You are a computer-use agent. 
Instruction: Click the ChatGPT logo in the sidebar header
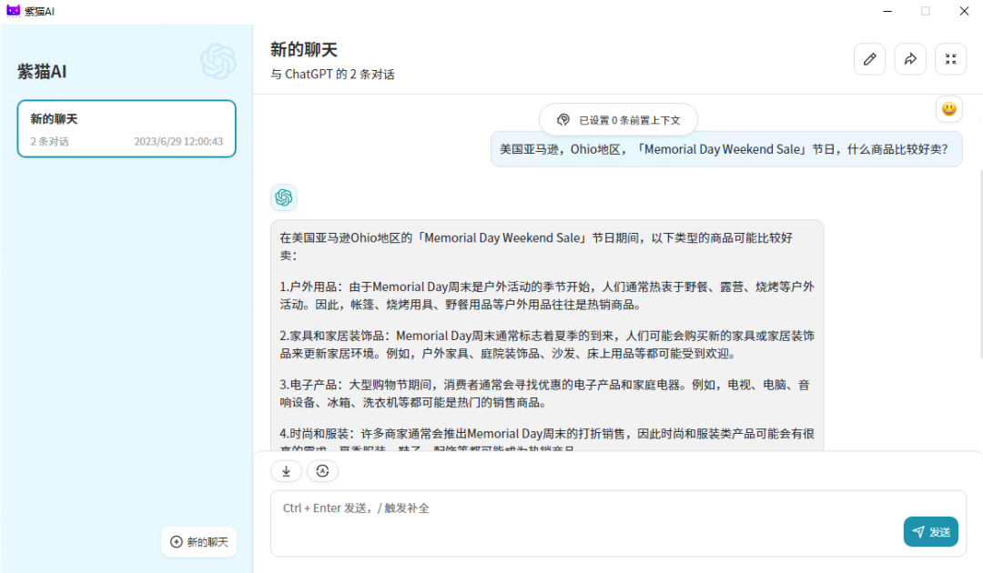(x=218, y=61)
